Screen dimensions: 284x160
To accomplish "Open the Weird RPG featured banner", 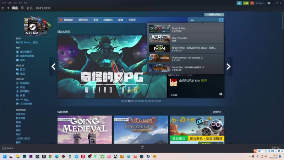I will pos(112,66).
